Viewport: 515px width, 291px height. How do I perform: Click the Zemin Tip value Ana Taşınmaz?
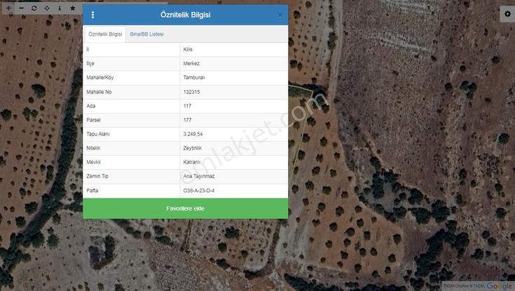point(199,176)
